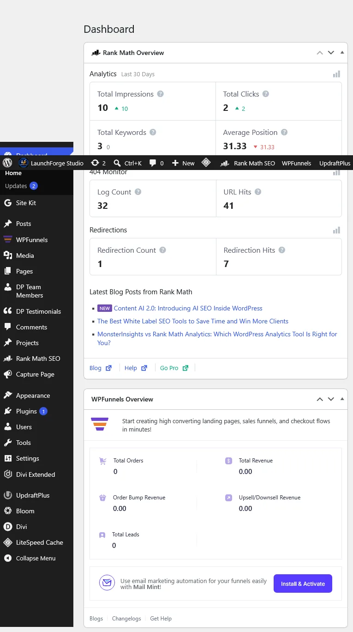Viewport: 353px width, 632px height.
Task: Click Total Impressions help icon
Action: click(161, 94)
